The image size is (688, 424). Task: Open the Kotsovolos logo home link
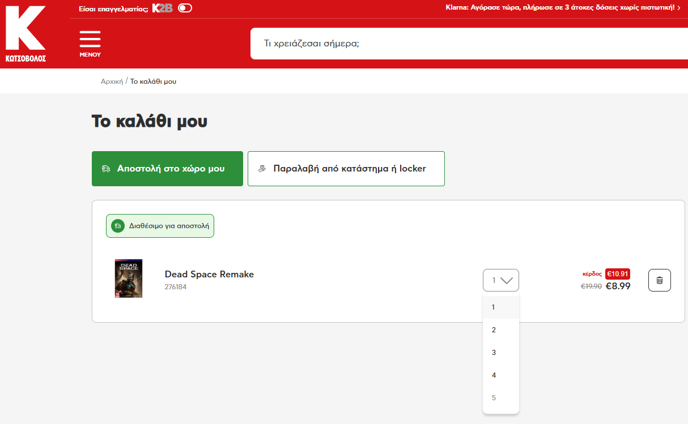click(26, 34)
